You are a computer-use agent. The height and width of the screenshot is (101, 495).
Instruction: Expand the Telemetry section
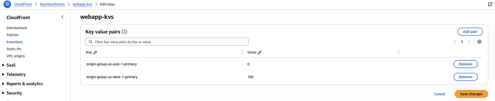point(16,74)
